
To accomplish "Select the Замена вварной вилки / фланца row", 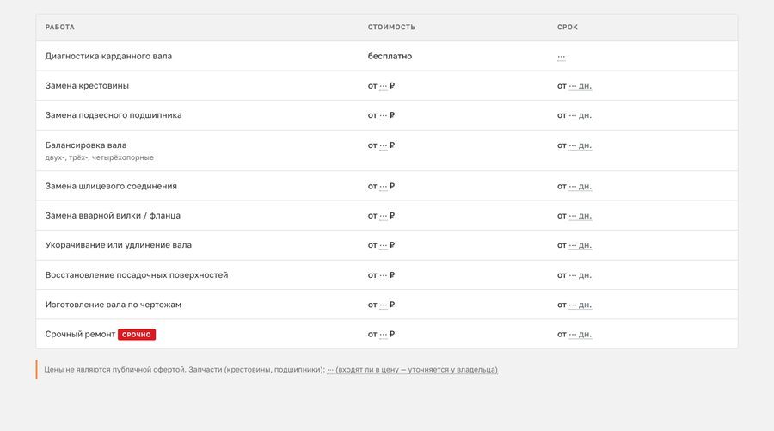I will 387,215.
